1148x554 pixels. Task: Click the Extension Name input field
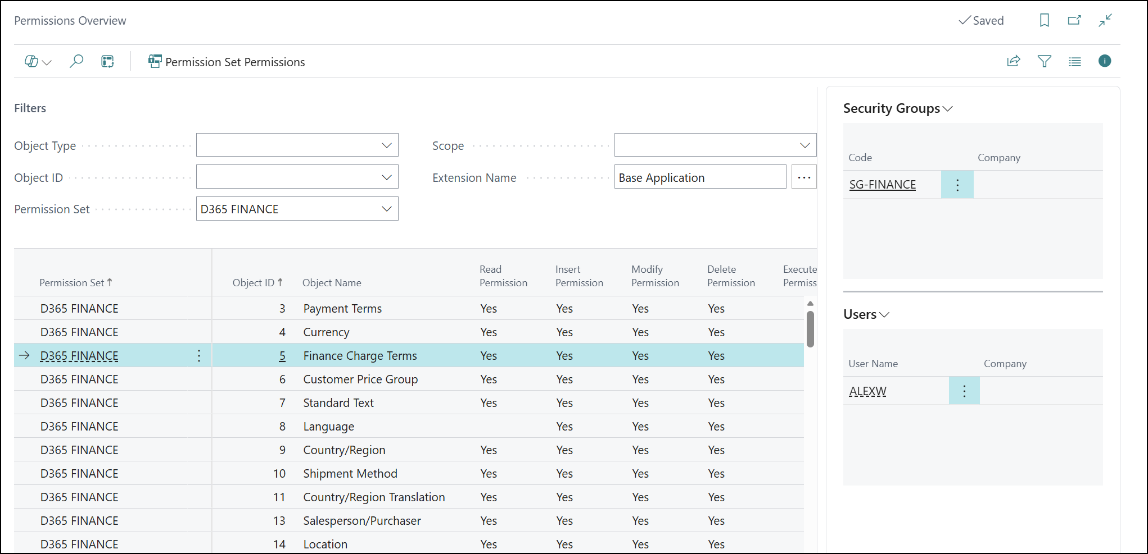tap(700, 177)
